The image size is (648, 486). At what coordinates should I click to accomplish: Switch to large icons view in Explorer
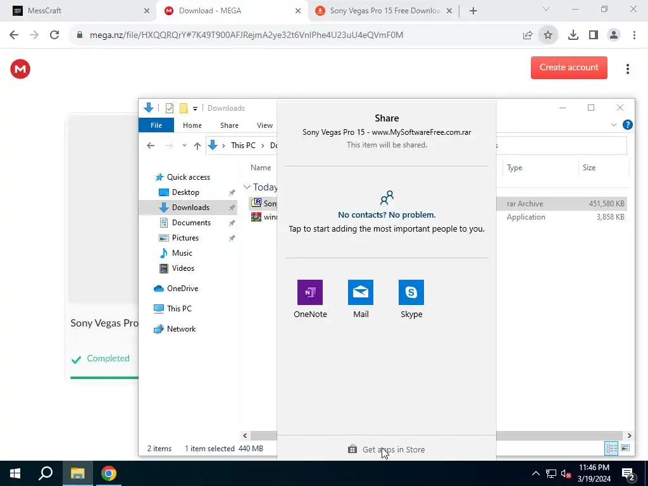coord(625,449)
